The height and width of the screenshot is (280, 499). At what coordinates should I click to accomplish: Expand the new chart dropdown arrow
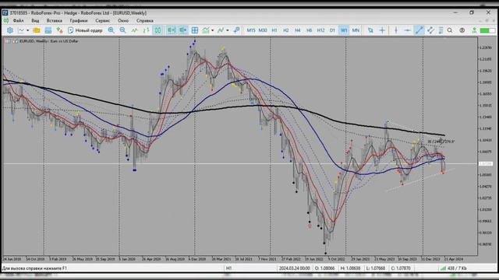coord(28,30)
